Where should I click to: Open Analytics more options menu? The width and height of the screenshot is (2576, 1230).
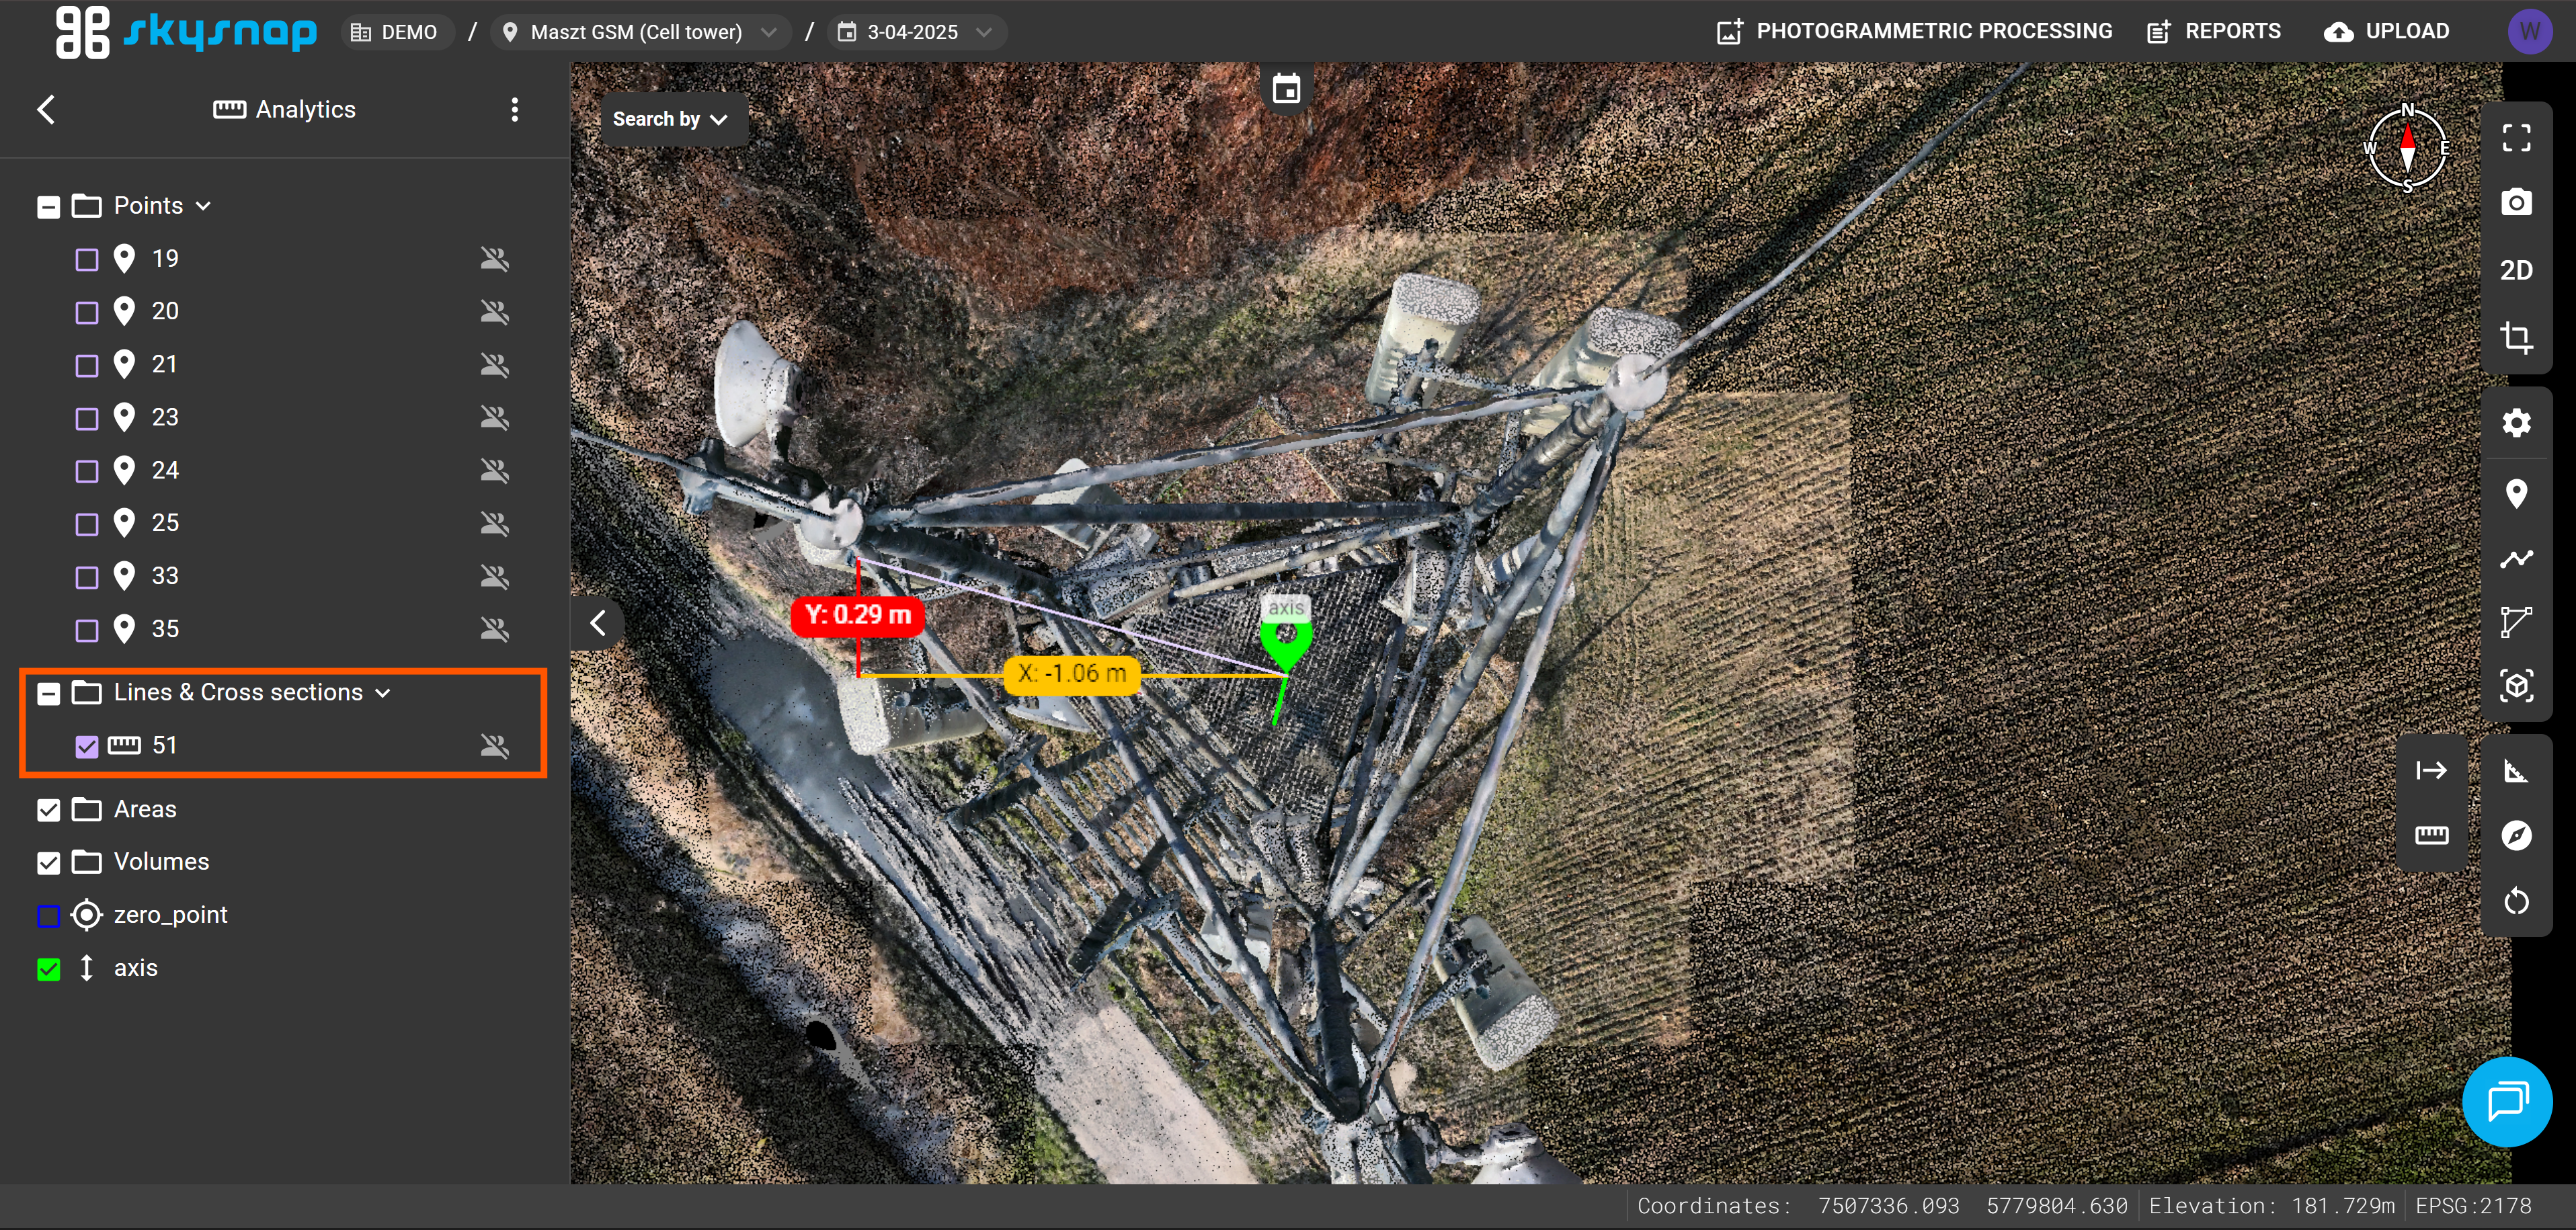pyautogui.click(x=515, y=109)
